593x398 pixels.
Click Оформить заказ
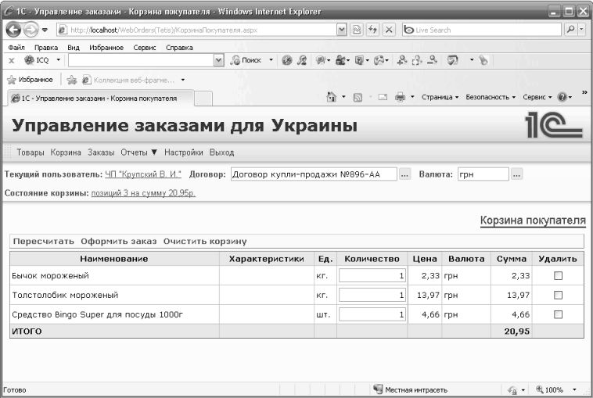click(x=118, y=241)
